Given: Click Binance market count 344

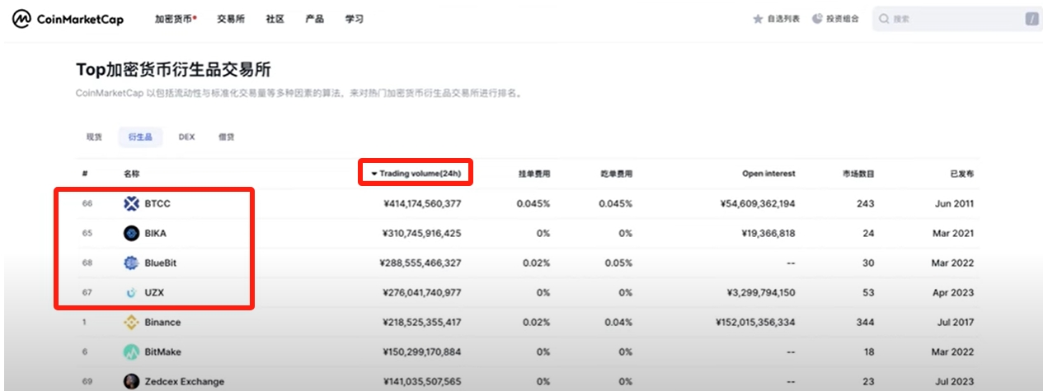Looking at the screenshot, I should point(865,322).
